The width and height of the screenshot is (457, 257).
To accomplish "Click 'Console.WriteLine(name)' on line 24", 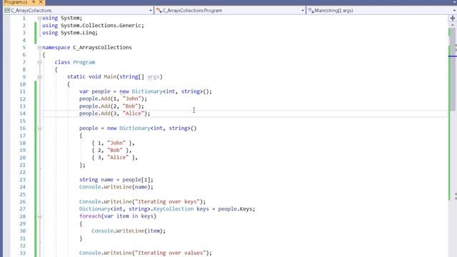I will [114, 187].
